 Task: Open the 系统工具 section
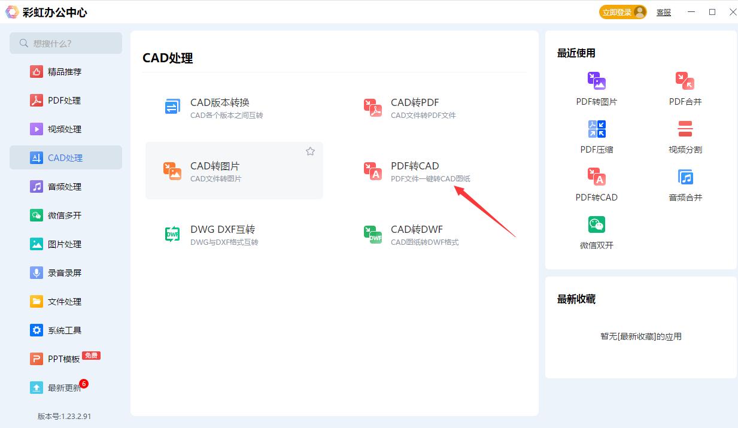pyautogui.click(x=66, y=330)
